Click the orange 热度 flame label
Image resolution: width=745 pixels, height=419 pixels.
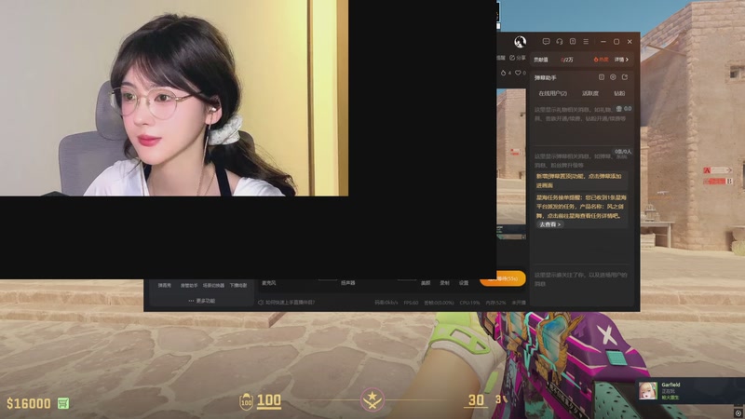coord(601,60)
